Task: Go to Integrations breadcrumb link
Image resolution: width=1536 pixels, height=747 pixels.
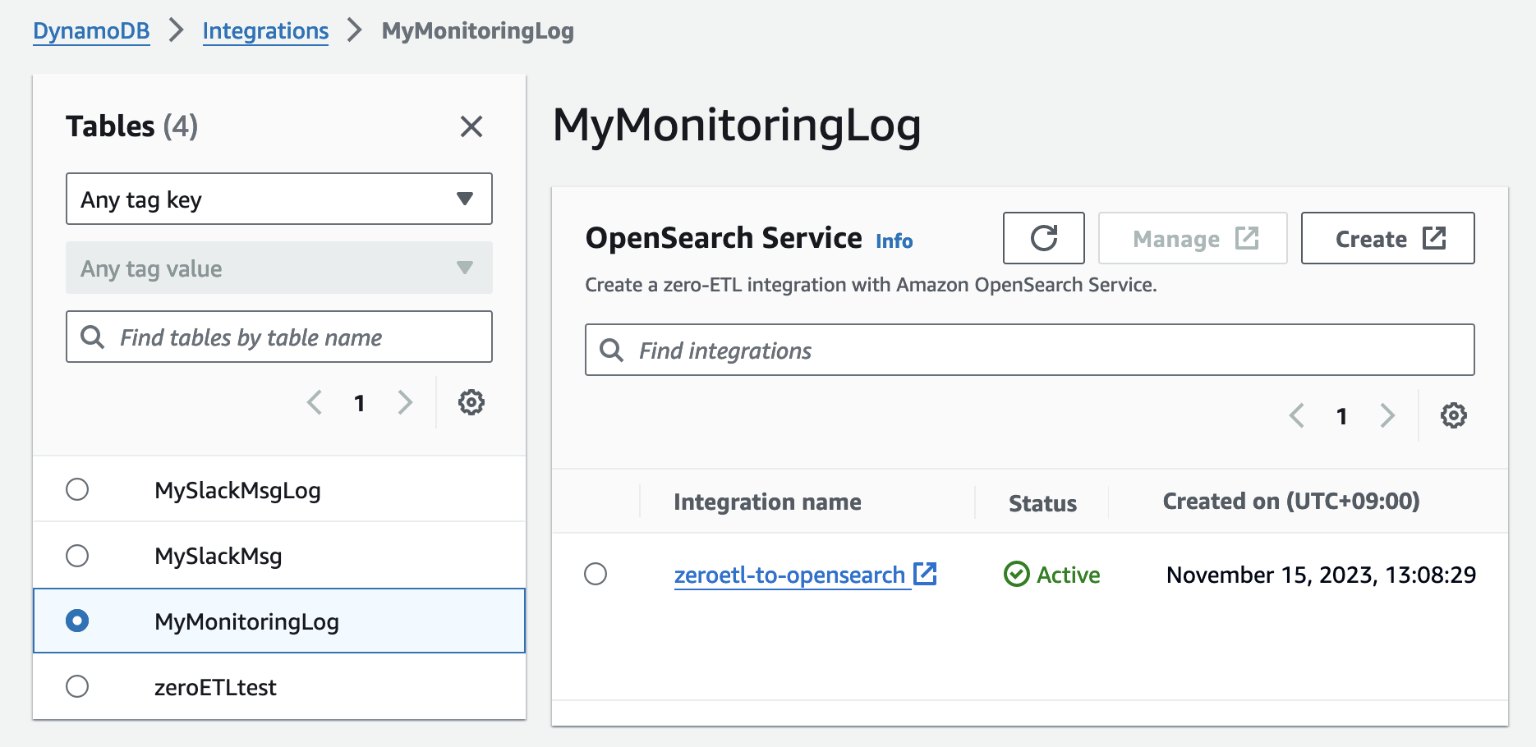Action: click(x=265, y=31)
